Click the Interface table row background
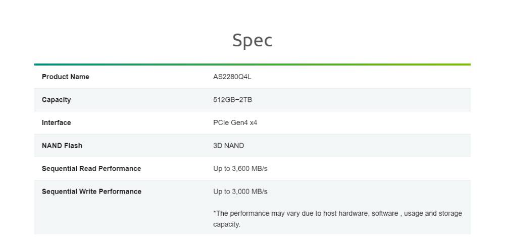 (x=252, y=123)
